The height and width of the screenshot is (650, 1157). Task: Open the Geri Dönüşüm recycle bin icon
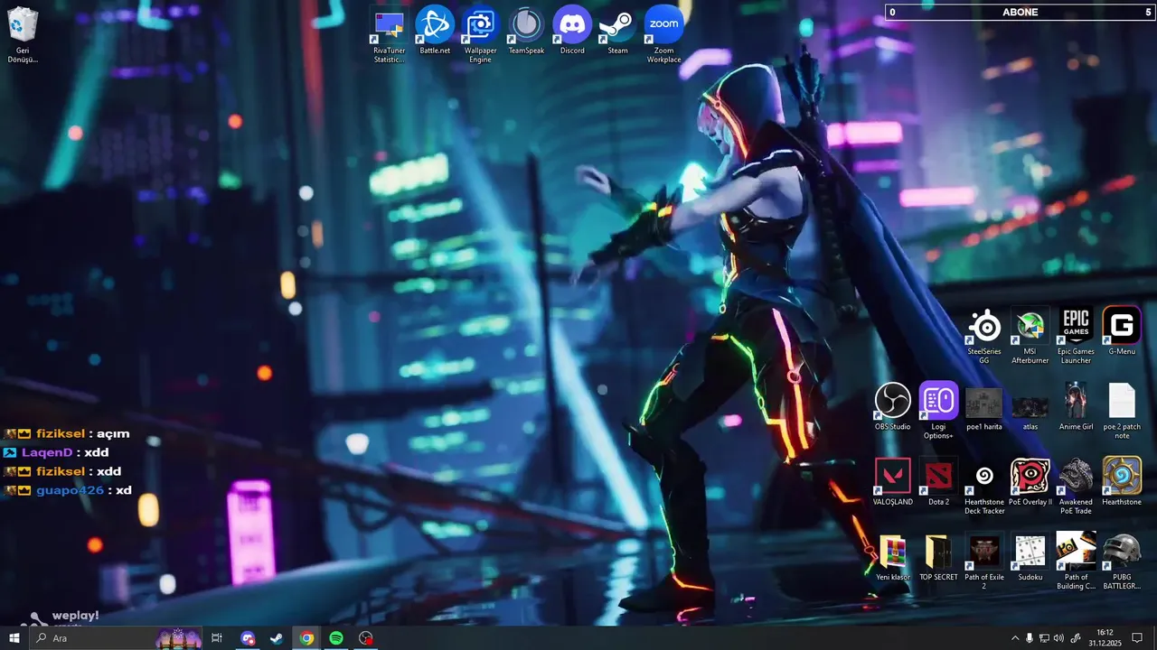click(x=23, y=36)
